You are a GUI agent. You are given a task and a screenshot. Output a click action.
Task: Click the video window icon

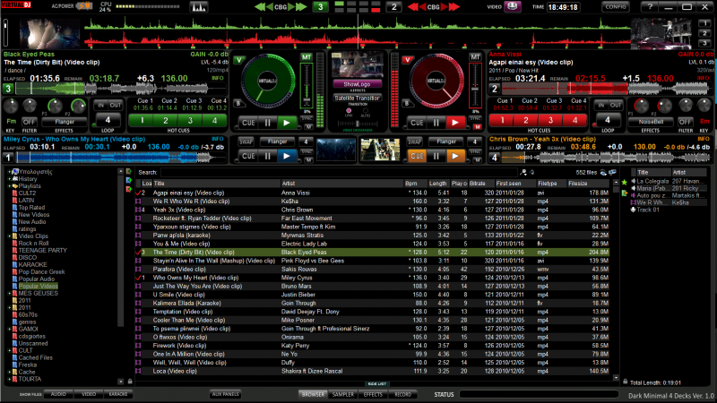(x=513, y=6)
